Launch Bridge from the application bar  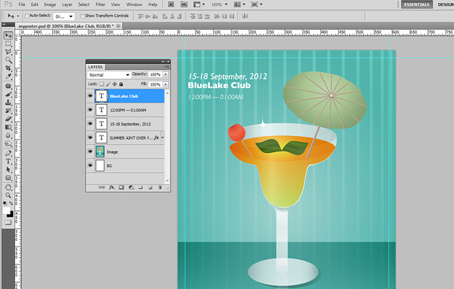tap(171, 4)
